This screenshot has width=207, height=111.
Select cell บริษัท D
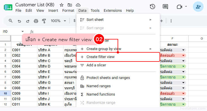[x=50, y=66]
